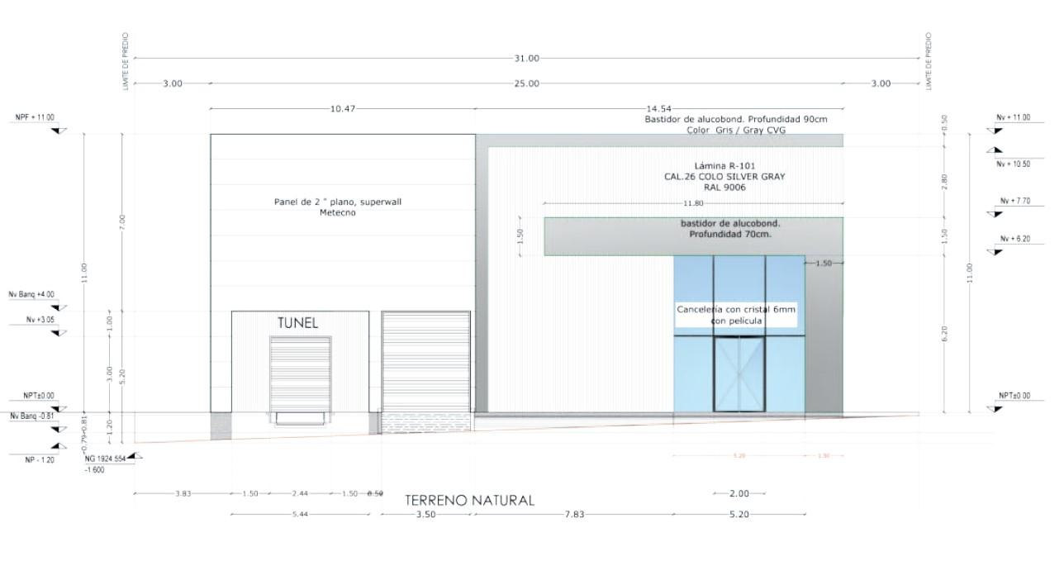Click the TERRENO NATURAL title text

click(x=469, y=501)
